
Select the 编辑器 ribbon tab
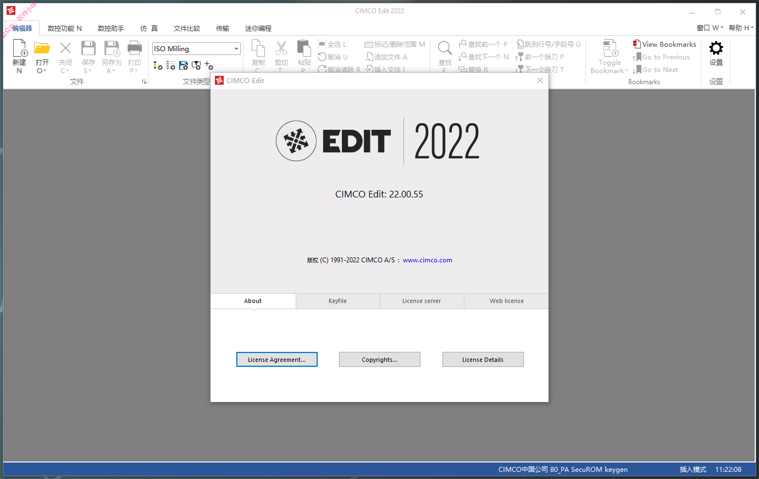coord(22,28)
